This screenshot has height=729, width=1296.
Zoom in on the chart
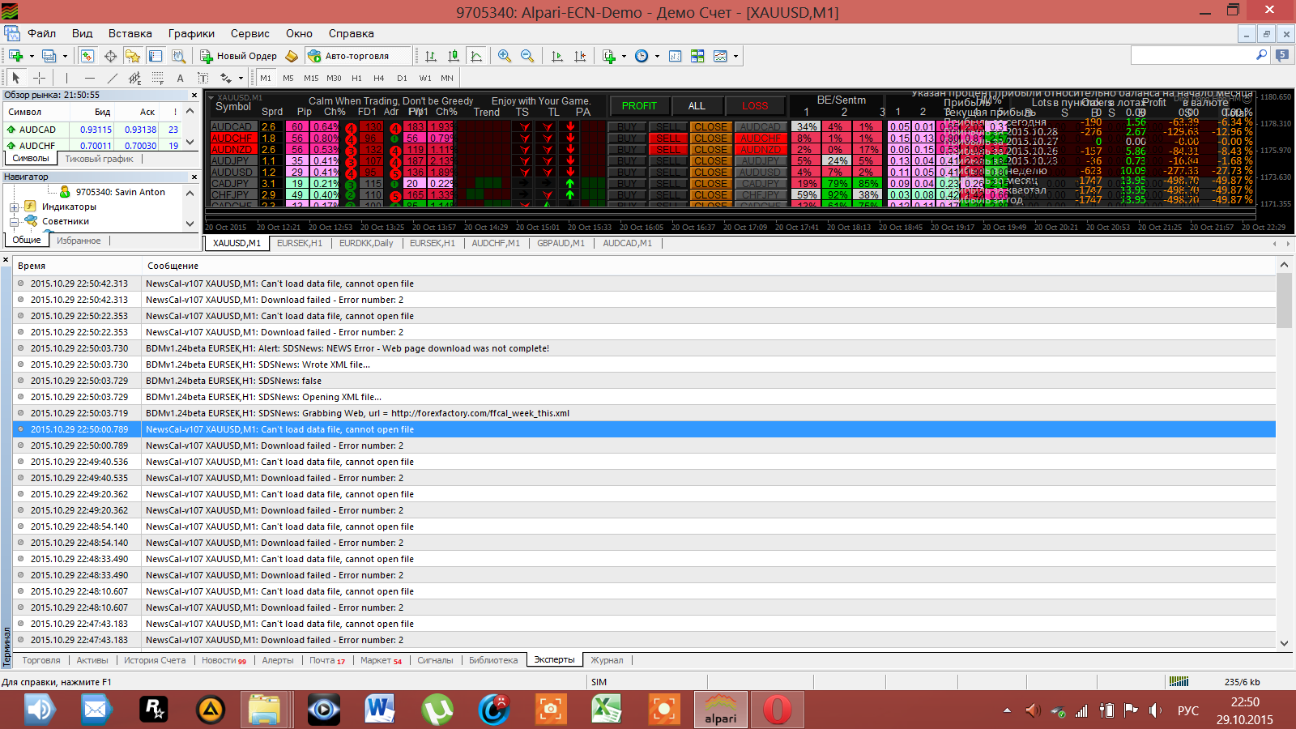(x=505, y=56)
